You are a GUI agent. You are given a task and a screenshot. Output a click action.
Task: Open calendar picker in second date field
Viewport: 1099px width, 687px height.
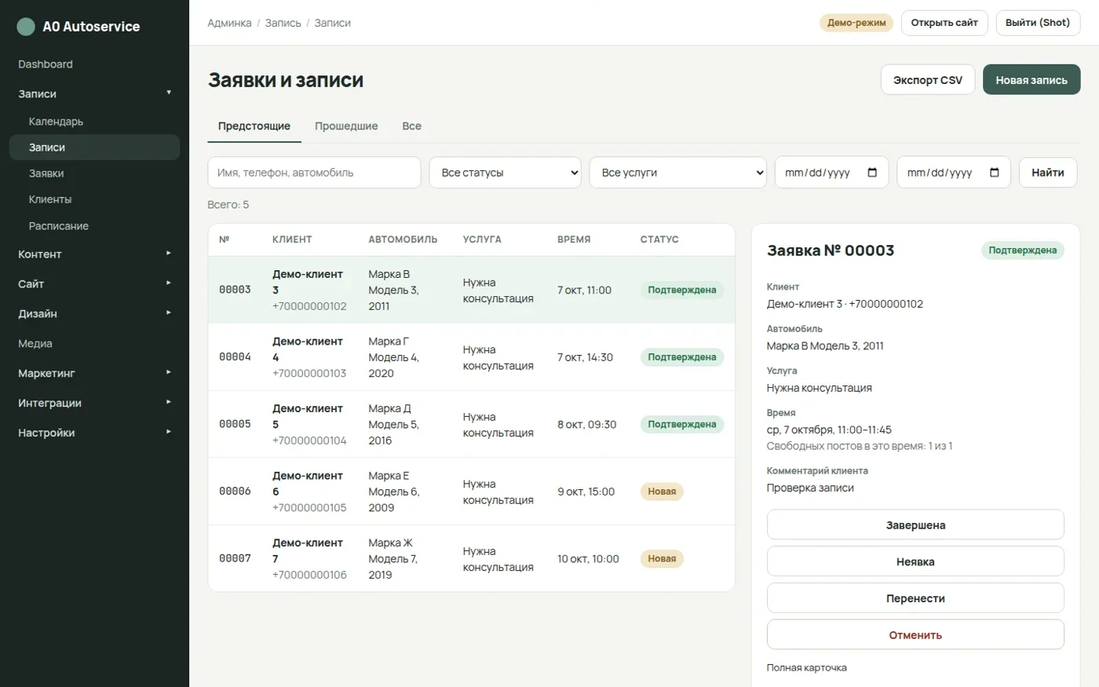995,173
